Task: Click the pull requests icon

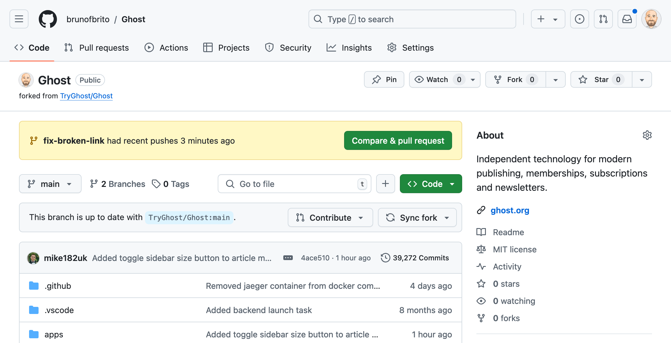Action: tap(68, 48)
